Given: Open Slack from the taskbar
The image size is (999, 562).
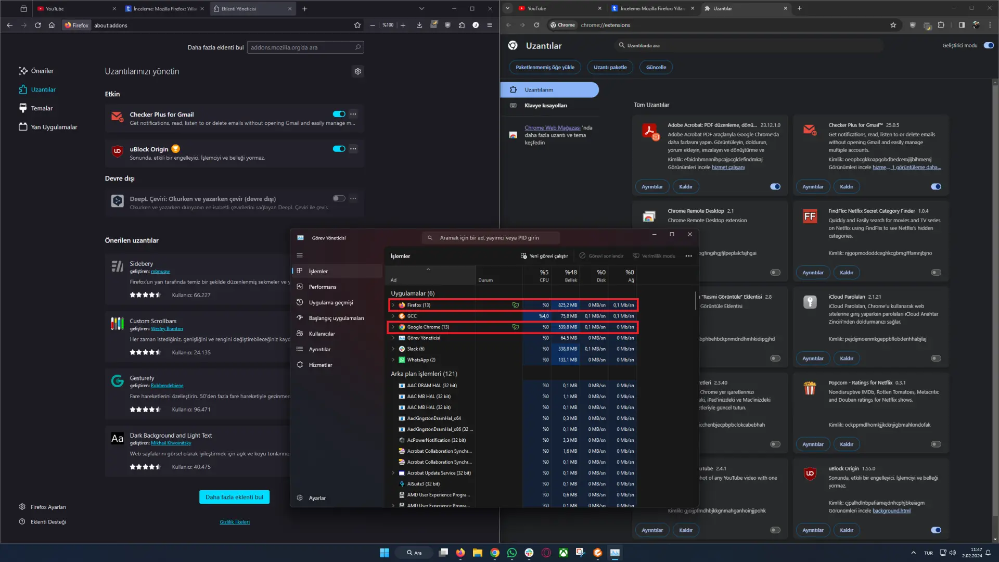Looking at the screenshot, I should (x=529, y=553).
